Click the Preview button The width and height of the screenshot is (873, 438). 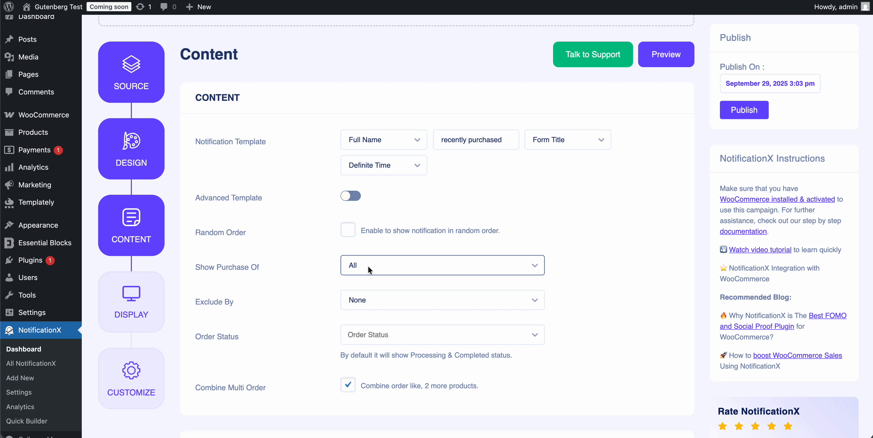(x=665, y=55)
